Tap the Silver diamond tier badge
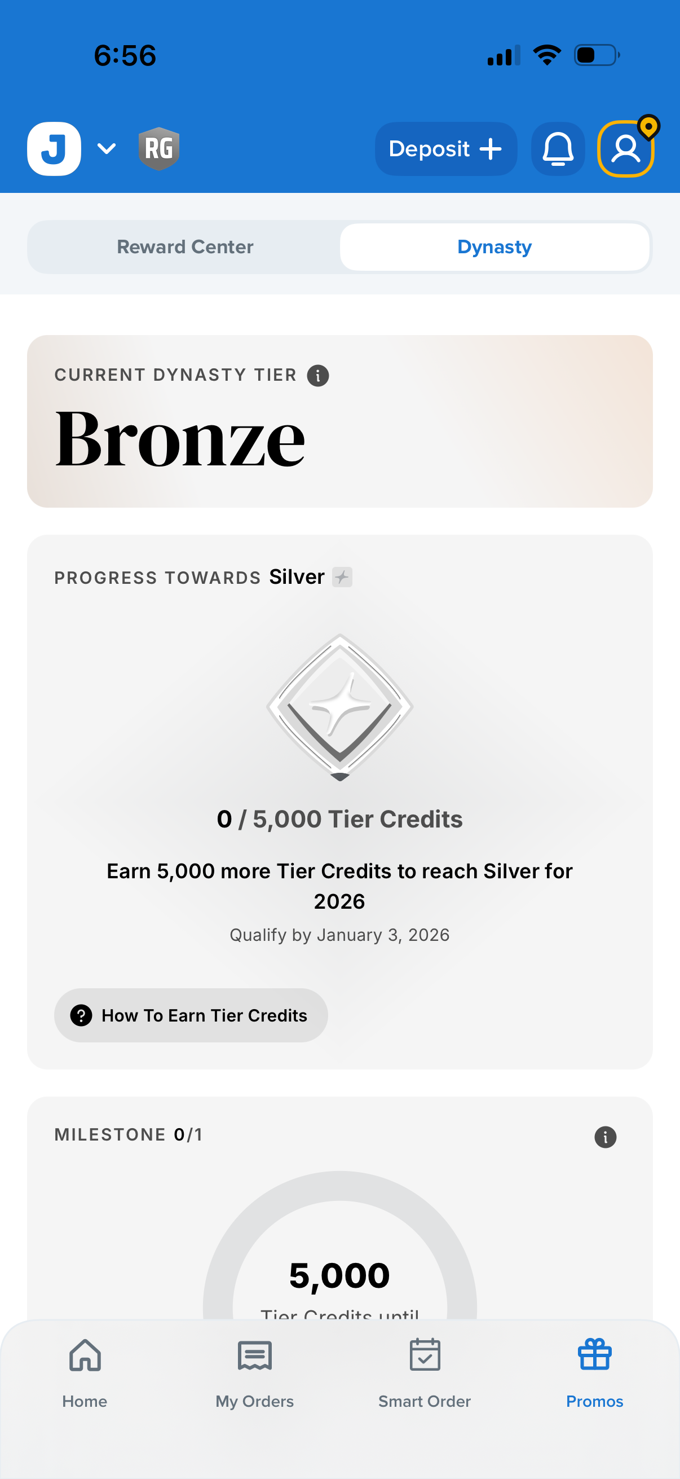The height and width of the screenshot is (1479, 680). tap(339, 706)
